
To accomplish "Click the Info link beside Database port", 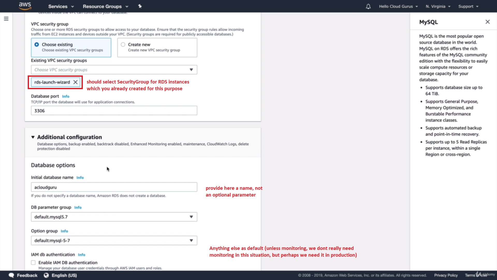I will coord(65,96).
